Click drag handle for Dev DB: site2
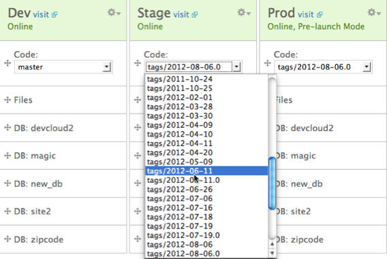The height and width of the screenshot is (259, 387). click(7, 211)
